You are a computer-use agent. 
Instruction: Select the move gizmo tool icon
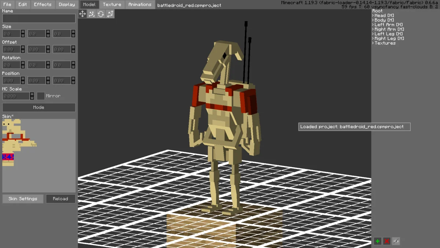[x=82, y=14]
